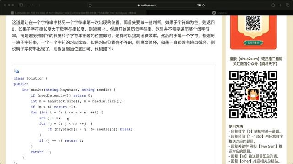Screen dimensions: 293x164
Task: Click the 'int j = 0;' code line
Action: [x=49, y=118]
